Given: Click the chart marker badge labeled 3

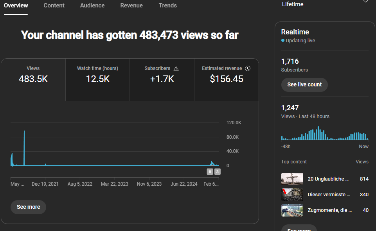Looking at the screenshot, I should [x=217, y=172].
